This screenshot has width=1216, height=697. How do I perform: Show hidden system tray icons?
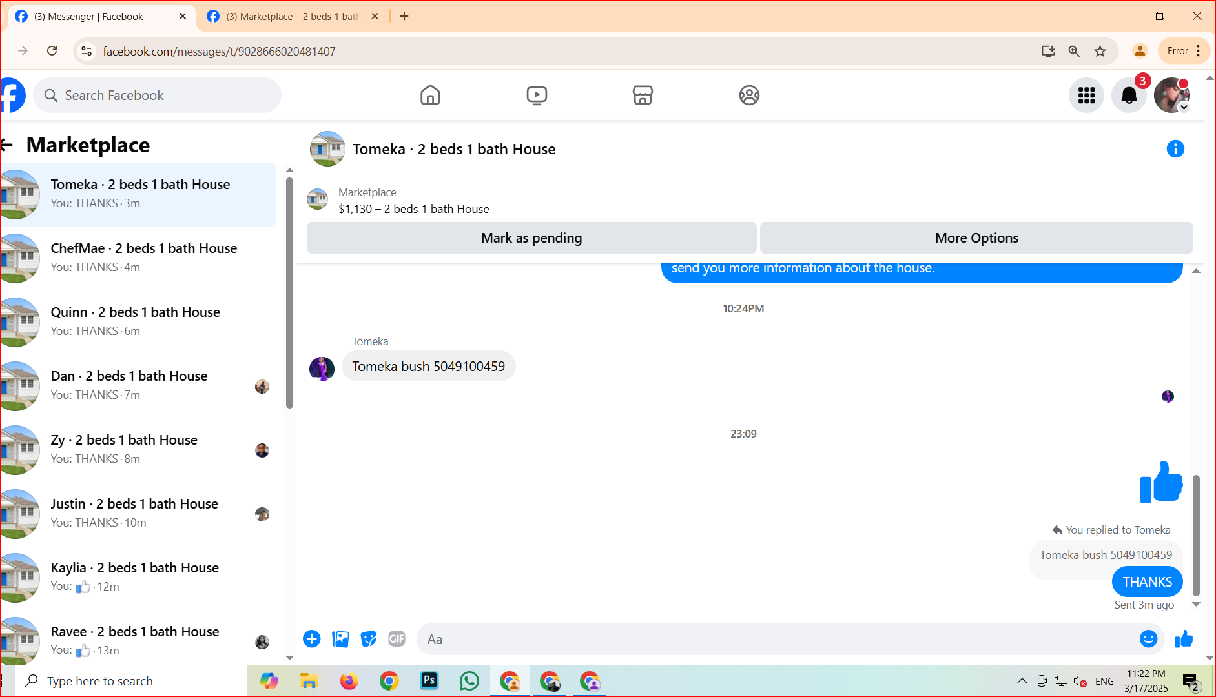point(1022,681)
